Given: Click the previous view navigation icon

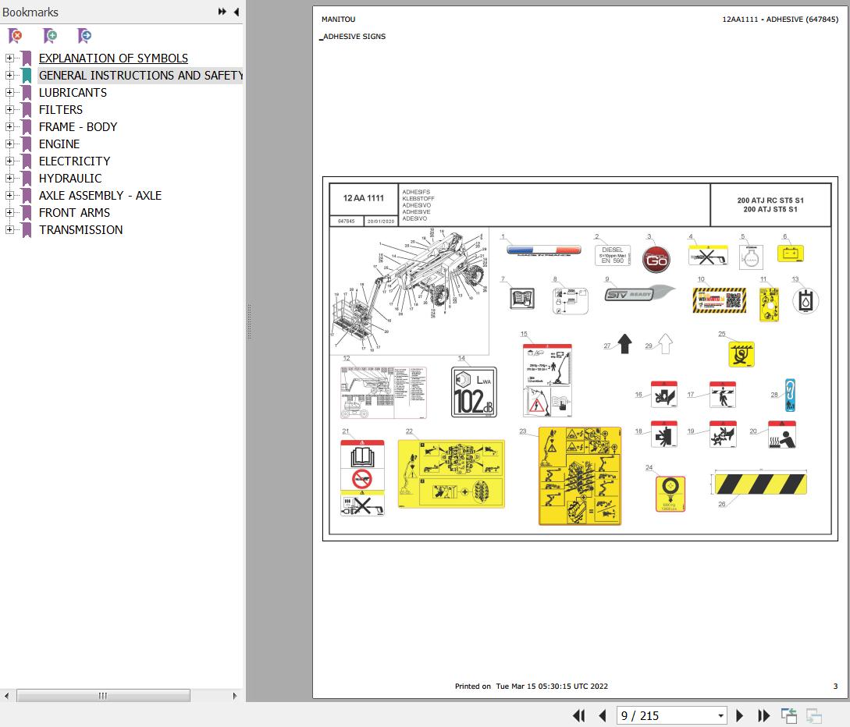Looking at the screenshot, I should (x=789, y=715).
